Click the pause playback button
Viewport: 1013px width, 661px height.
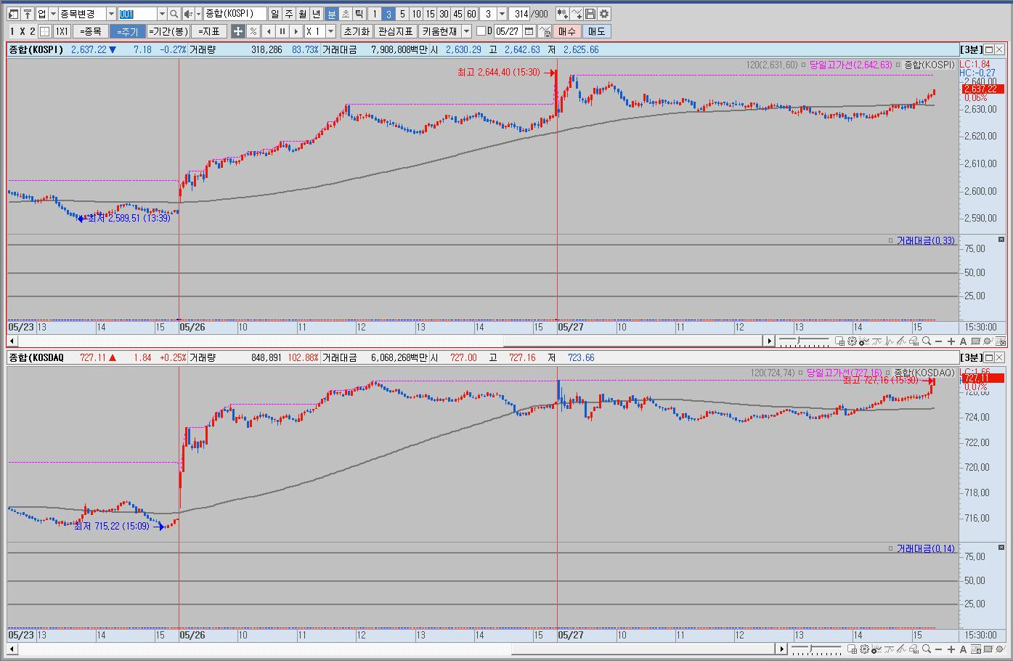click(282, 31)
